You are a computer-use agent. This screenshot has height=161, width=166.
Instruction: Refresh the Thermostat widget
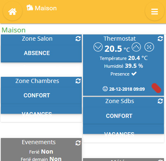click(x=160, y=39)
